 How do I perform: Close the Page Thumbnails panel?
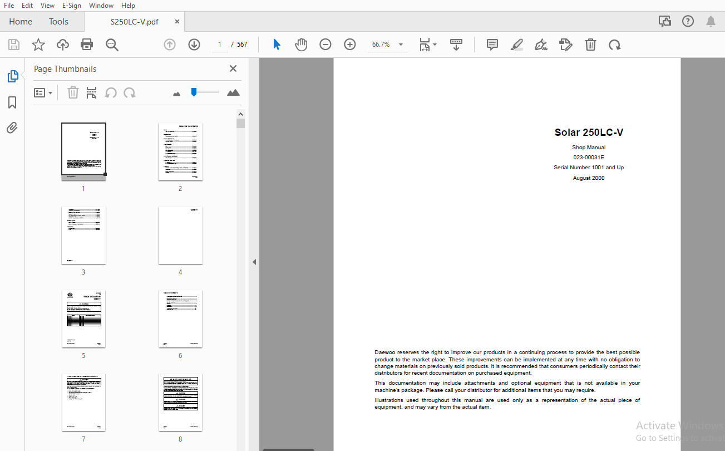(233, 68)
